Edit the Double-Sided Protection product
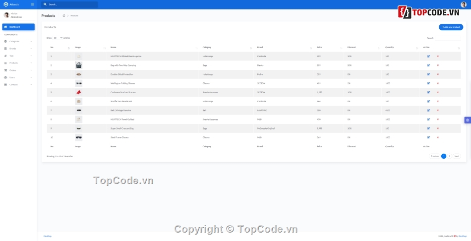Image resolution: width=471 pixels, height=241 pixels. click(428, 74)
